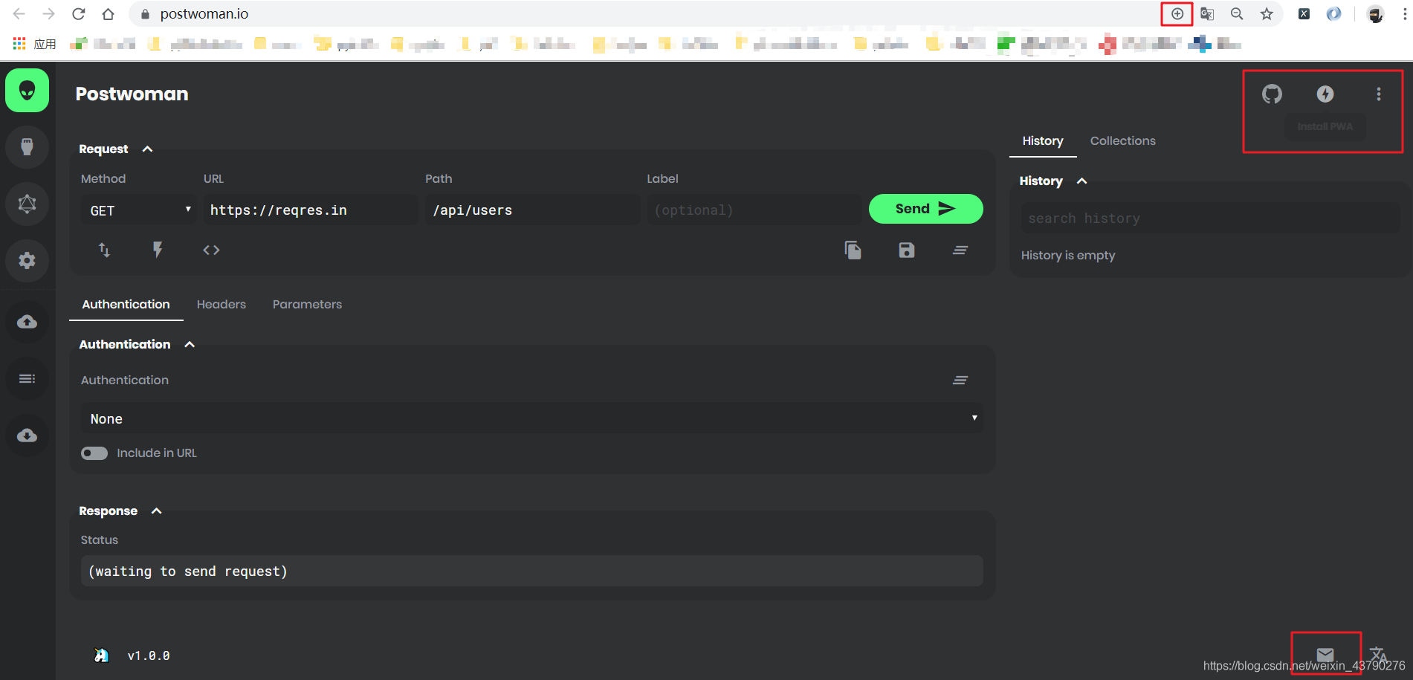
Task: Click the v1.0.0 version link
Action: [149, 655]
